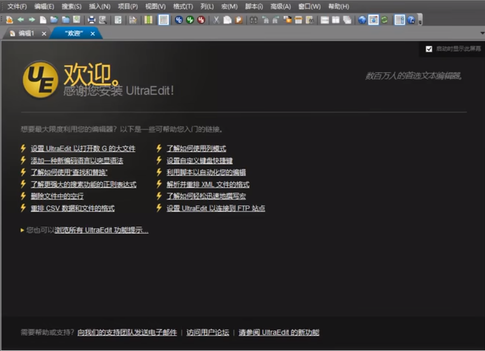
Task: Open the 宏(M) menu
Action: 230,6
